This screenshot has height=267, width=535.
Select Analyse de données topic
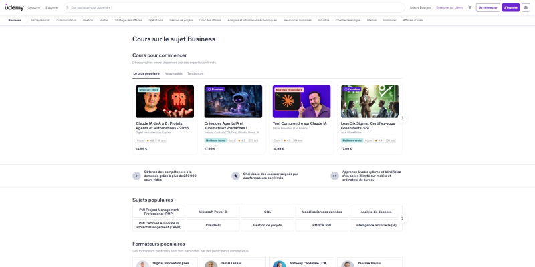coord(376,212)
